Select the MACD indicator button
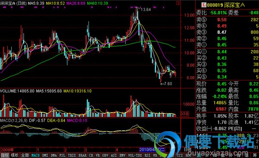This screenshot has width=259, height=158. [35, 155]
